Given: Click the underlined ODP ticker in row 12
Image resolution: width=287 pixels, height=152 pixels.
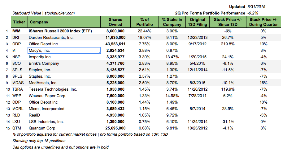Looking at the screenshot, I should tap(16, 102).
